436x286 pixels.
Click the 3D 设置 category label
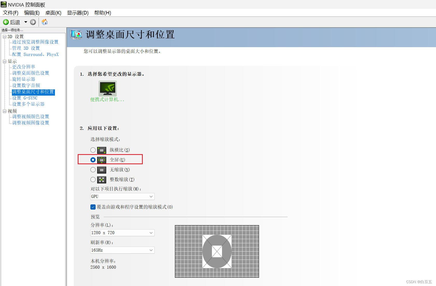(16, 37)
